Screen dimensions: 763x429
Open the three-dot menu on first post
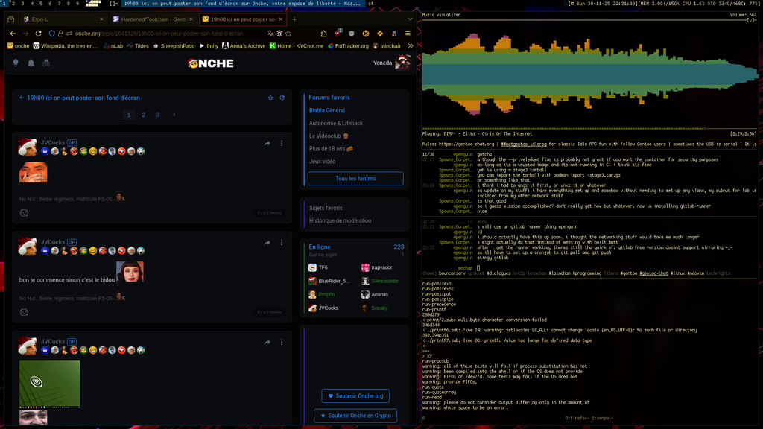tap(281, 143)
